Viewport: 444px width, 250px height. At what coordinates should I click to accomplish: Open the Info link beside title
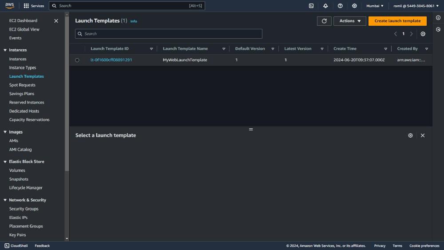(134, 21)
